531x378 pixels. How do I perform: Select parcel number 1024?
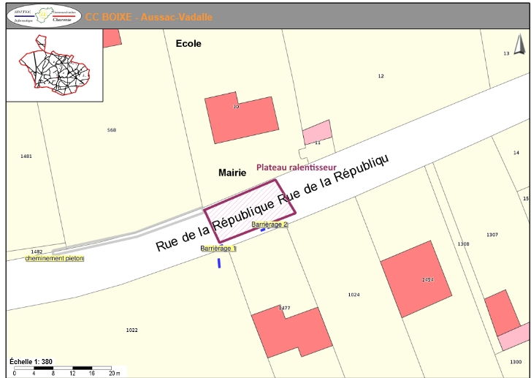[354, 294]
